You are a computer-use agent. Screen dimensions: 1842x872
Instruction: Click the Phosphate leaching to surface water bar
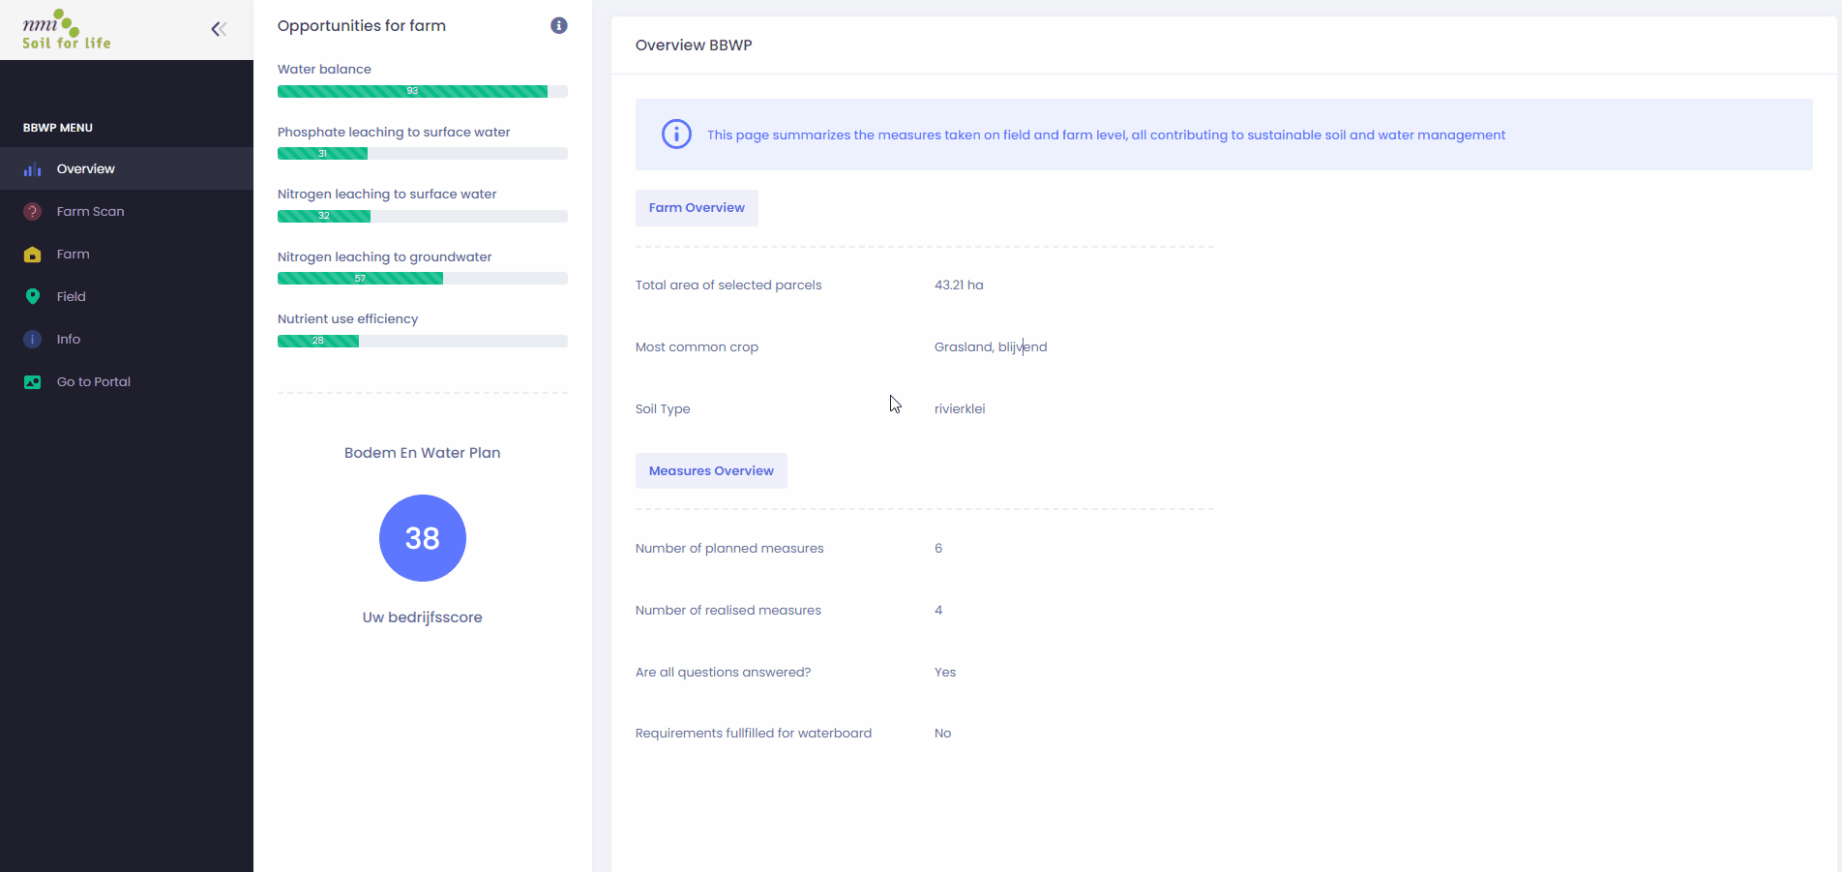(422, 154)
